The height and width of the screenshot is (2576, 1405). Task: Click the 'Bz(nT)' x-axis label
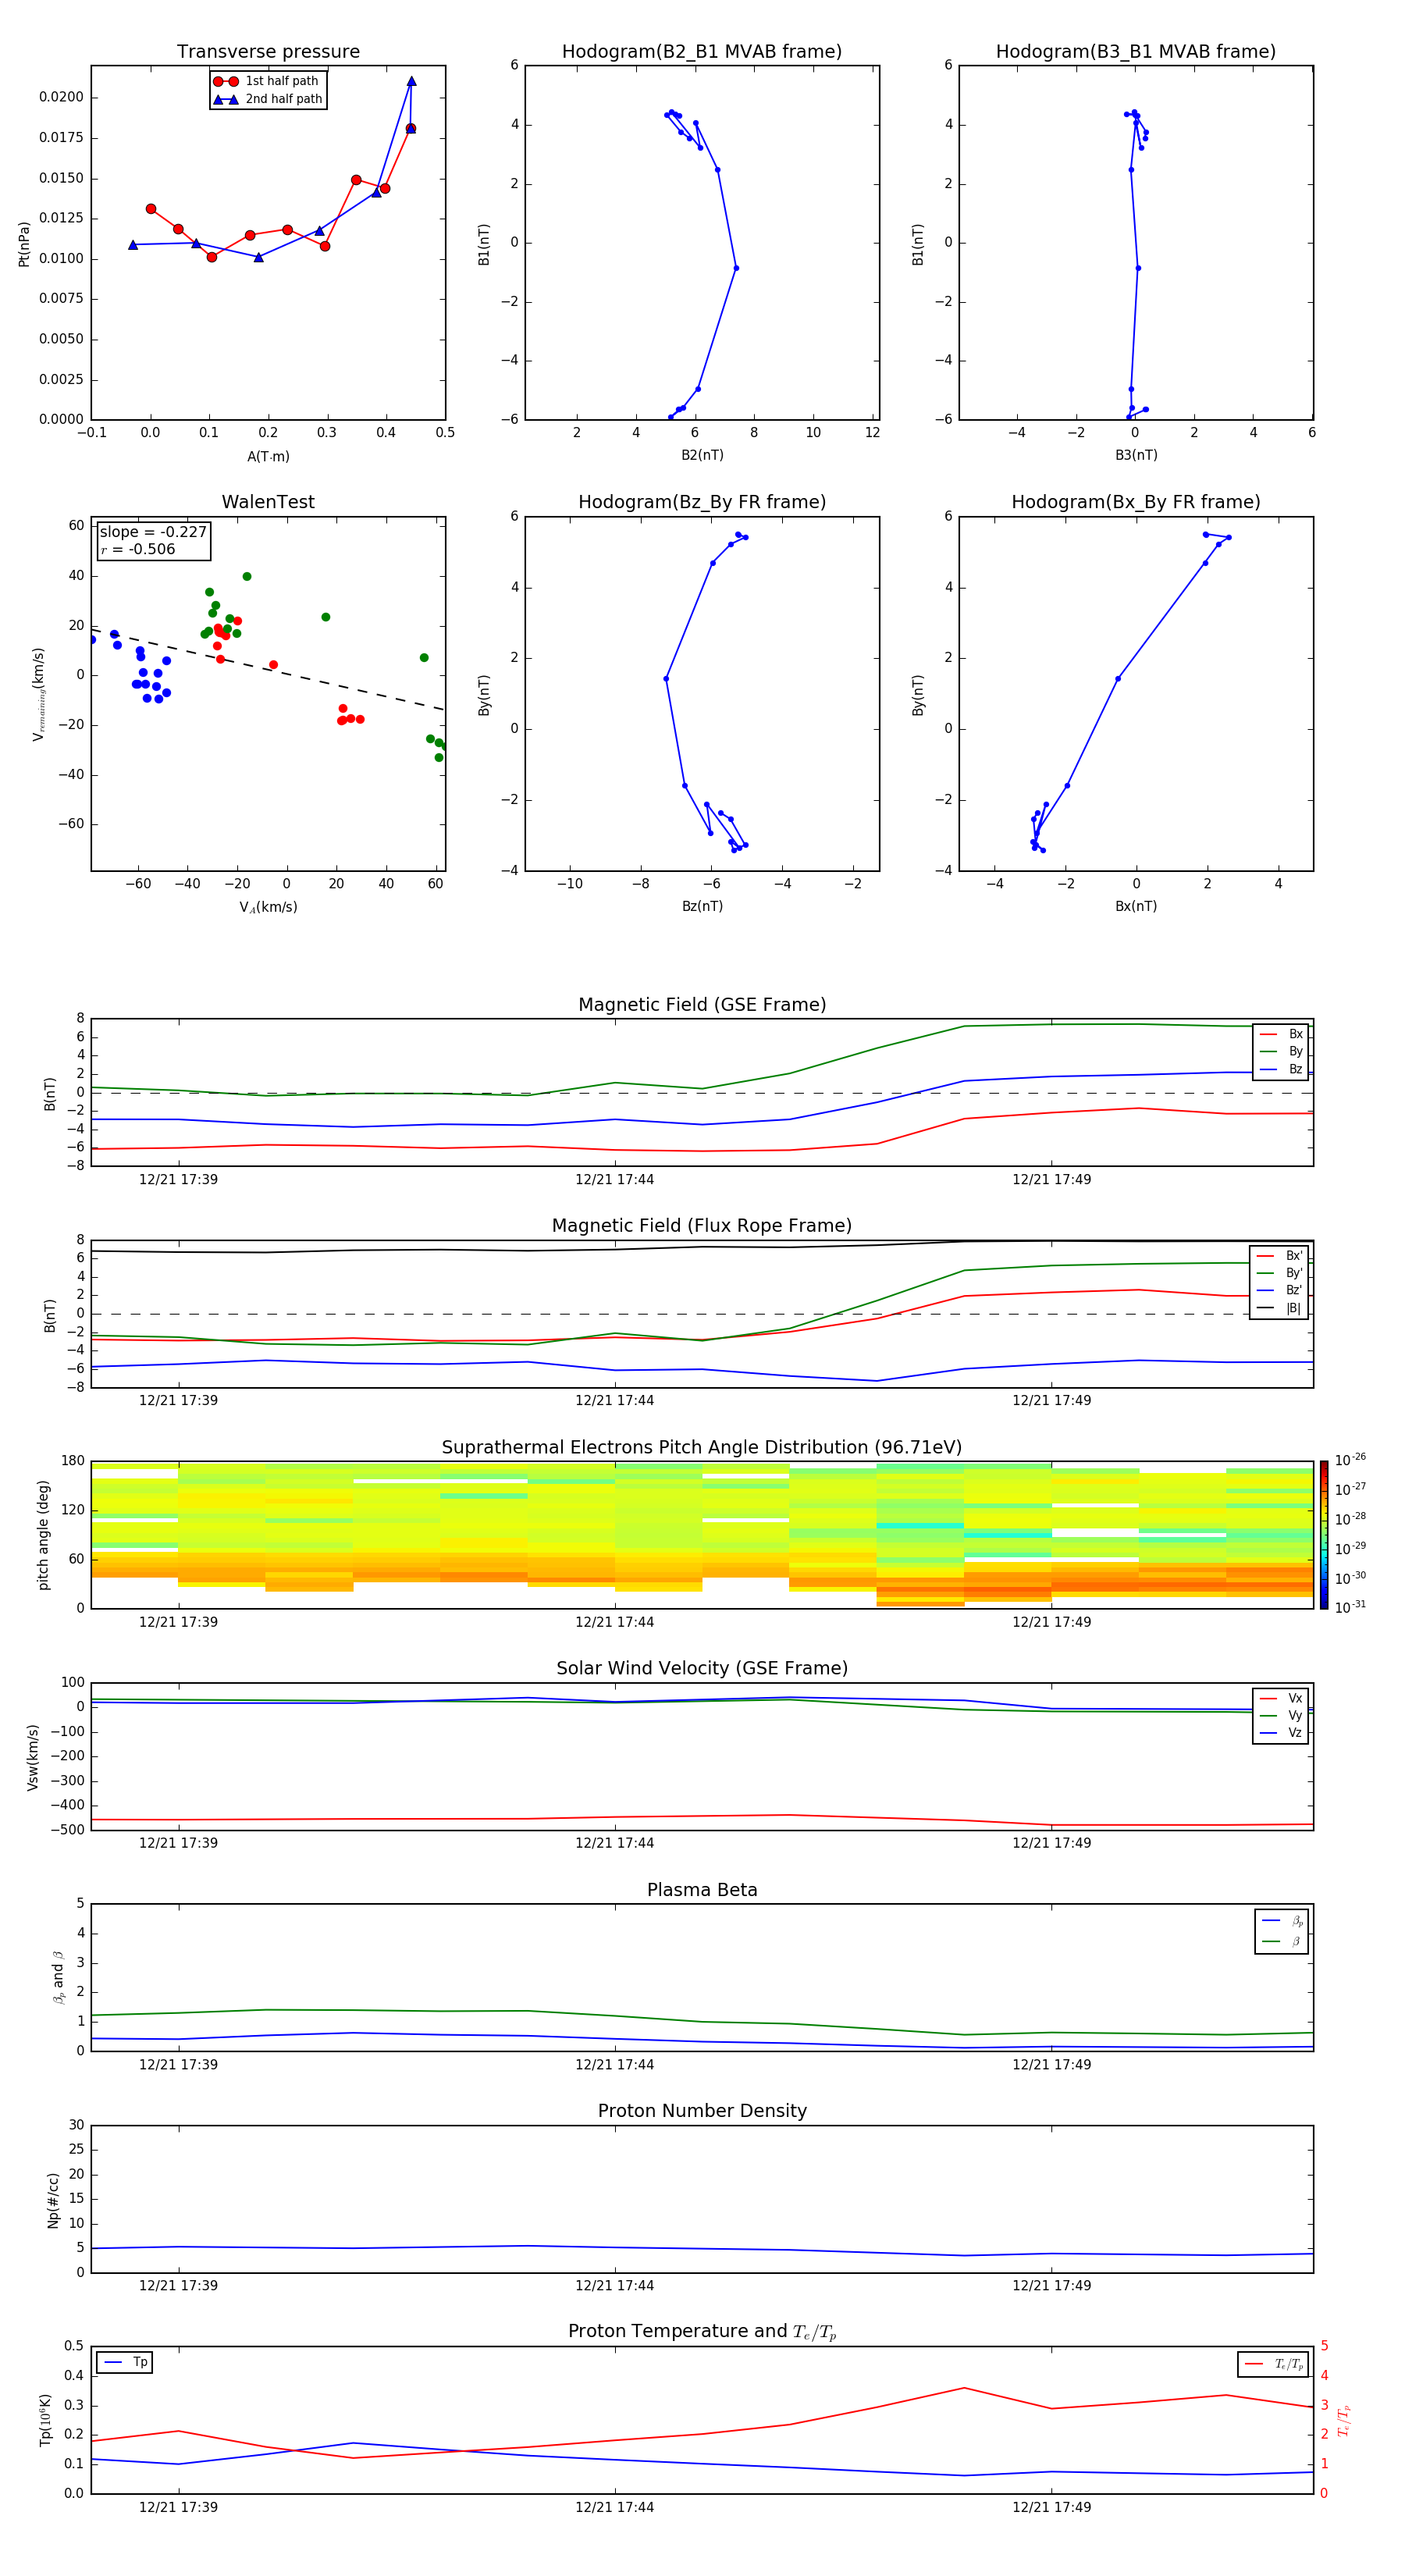[702, 906]
